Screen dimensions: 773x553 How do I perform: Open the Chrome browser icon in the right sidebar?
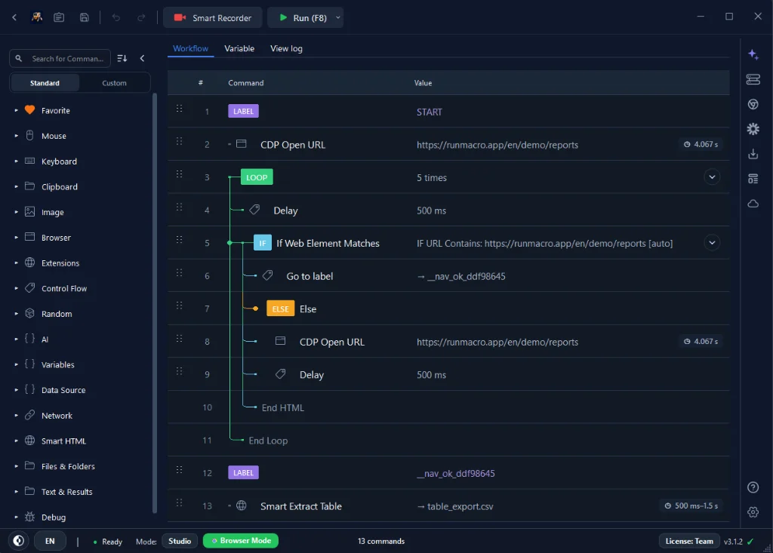(x=753, y=104)
